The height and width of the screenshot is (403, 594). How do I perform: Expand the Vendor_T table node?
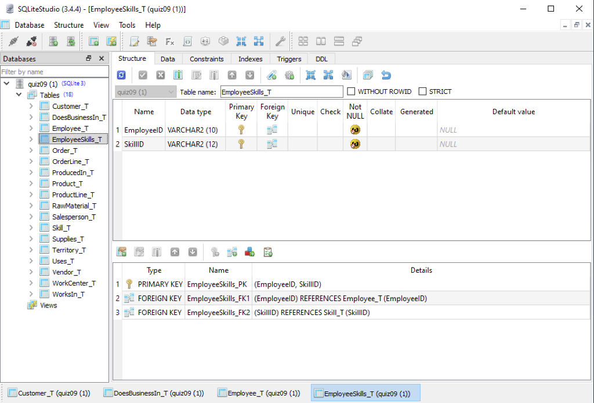tap(31, 272)
